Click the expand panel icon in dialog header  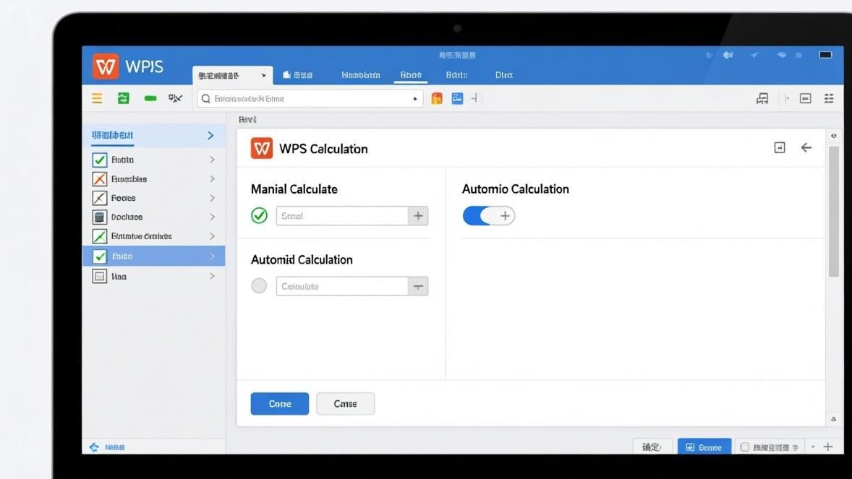pyautogui.click(x=780, y=147)
